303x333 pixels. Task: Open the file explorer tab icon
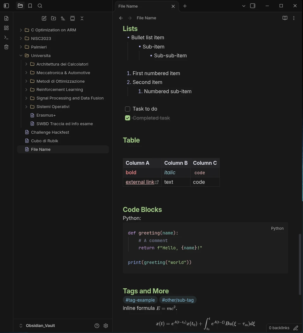click(20, 6)
